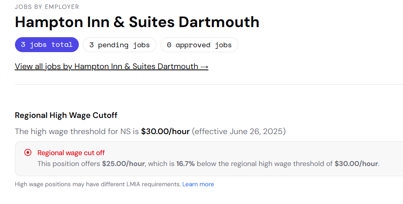
Task: Click the red target icon in the alert
Action: point(28,153)
